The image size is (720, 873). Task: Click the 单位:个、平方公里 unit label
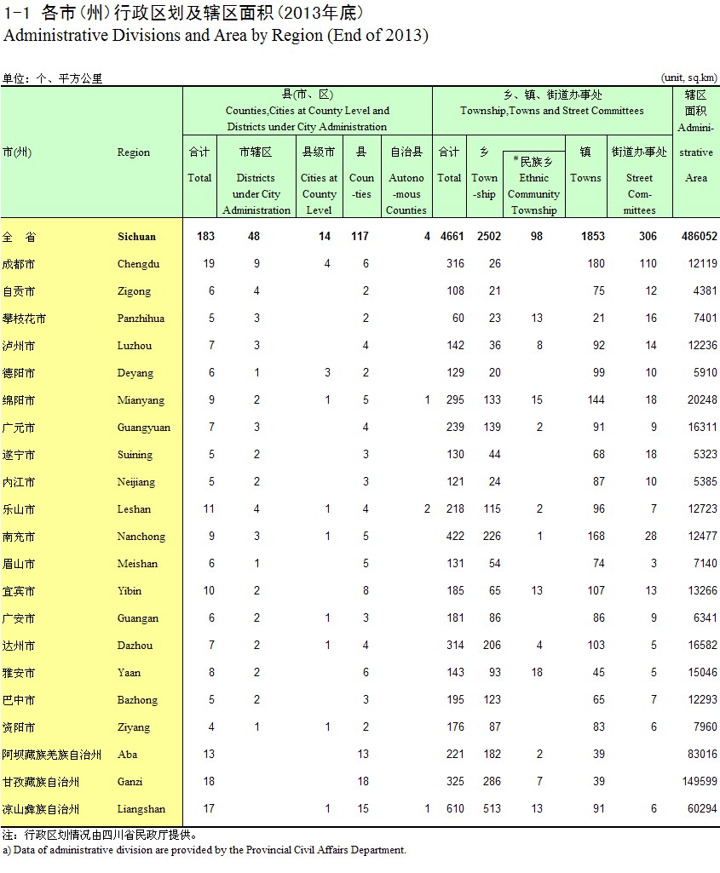[x=52, y=78]
